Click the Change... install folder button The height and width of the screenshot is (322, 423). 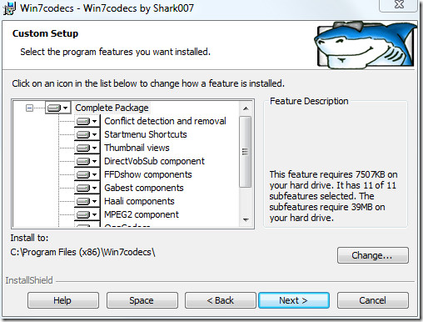pos(373,255)
